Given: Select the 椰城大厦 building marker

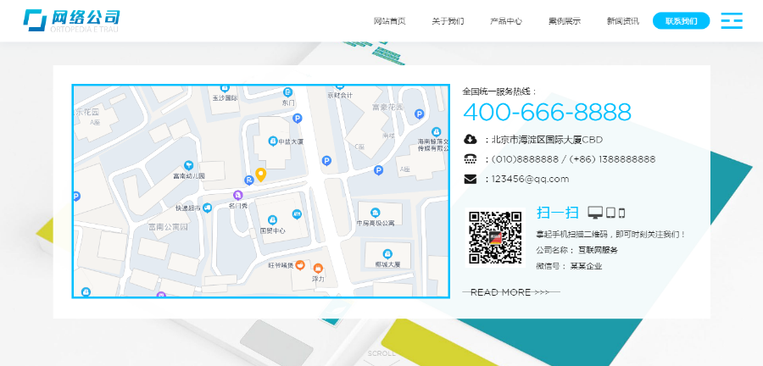Looking at the screenshot, I should [387, 253].
